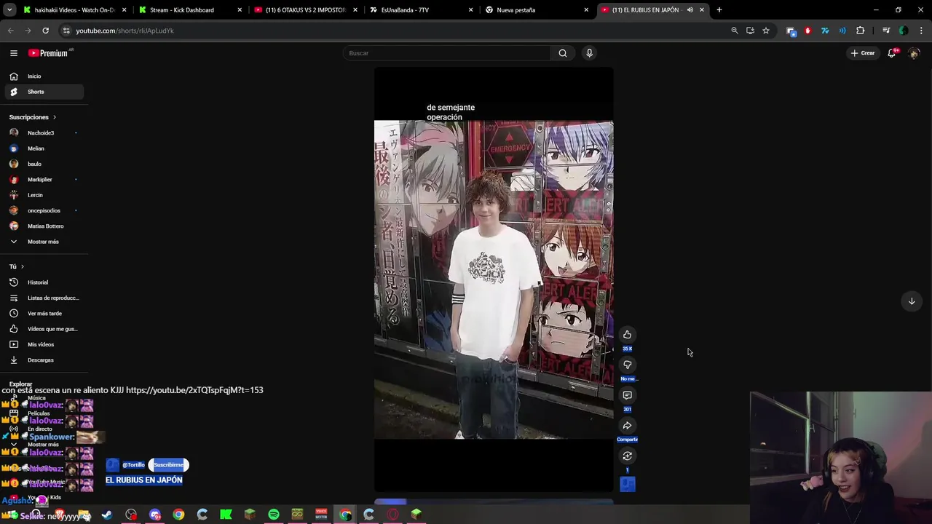This screenshot has width=932, height=524.
Task: Click the install app icon in the address bar
Action: click(750, 31)
